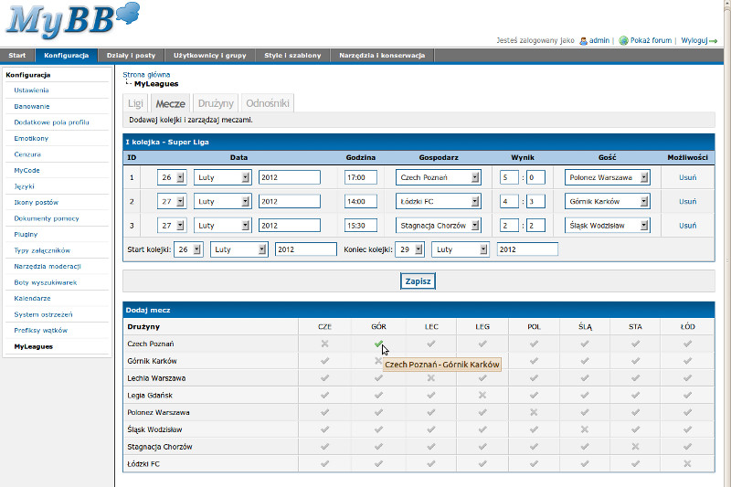Switch to the Drużyny tab
Image resolution: width=731 pixels, height=487 pixels.
[216, 104]
